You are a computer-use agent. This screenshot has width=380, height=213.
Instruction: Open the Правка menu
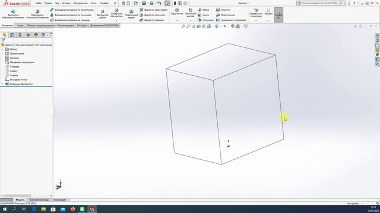click(x=48, y=4)
